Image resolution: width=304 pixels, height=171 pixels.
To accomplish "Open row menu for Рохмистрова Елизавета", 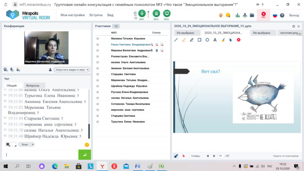I will coord(98,56).
